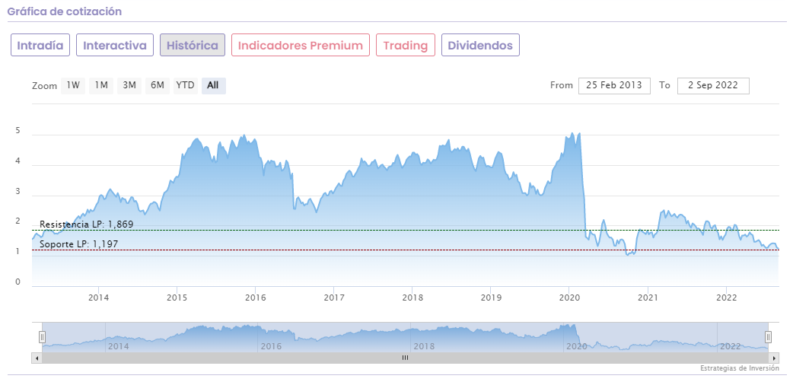Set zoom to 6M
The height and width of the screenshot is (382, 793).
click(158, 85)
